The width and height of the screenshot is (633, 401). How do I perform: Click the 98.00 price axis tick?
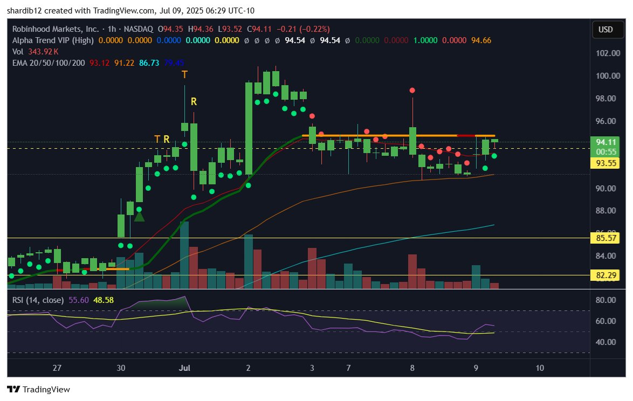(606, 99)
